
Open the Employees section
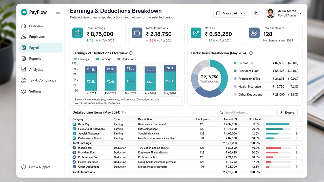point(40,37)
